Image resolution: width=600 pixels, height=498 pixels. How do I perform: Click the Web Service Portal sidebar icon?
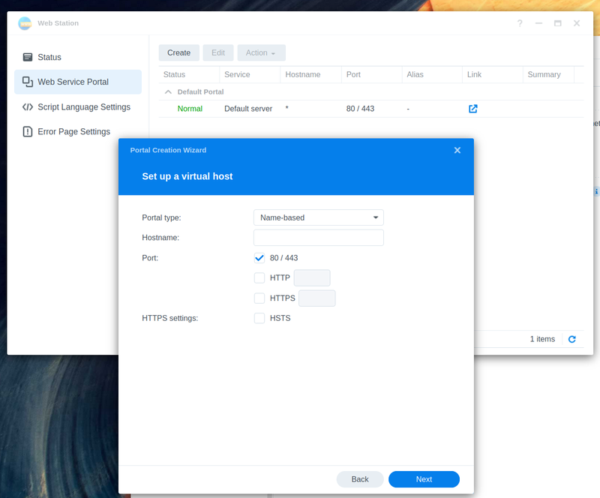pyautogui.click(x=28, y=82)
